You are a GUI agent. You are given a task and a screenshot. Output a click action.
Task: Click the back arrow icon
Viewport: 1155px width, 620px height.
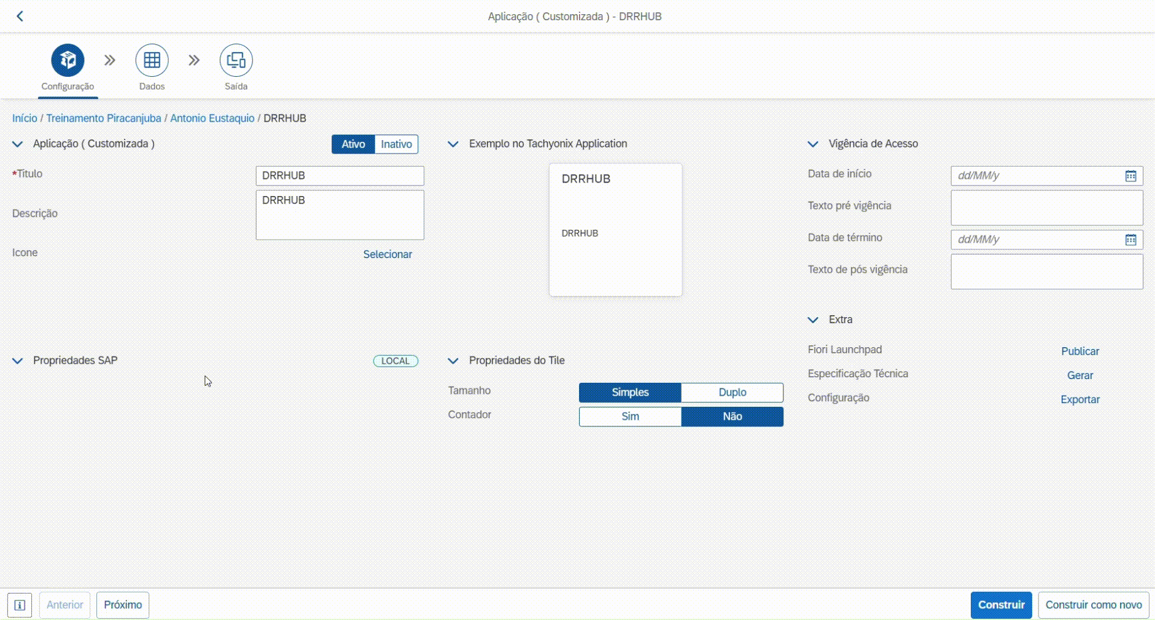20,16
